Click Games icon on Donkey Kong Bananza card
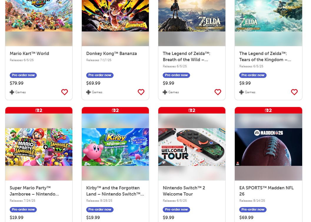311x222 pixels. pos(89,92)
